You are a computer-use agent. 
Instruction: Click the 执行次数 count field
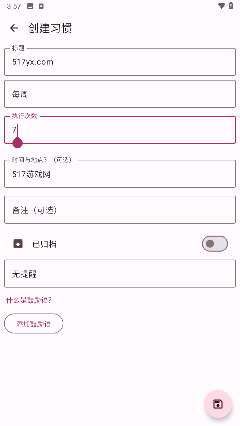[x=120, y=130]
